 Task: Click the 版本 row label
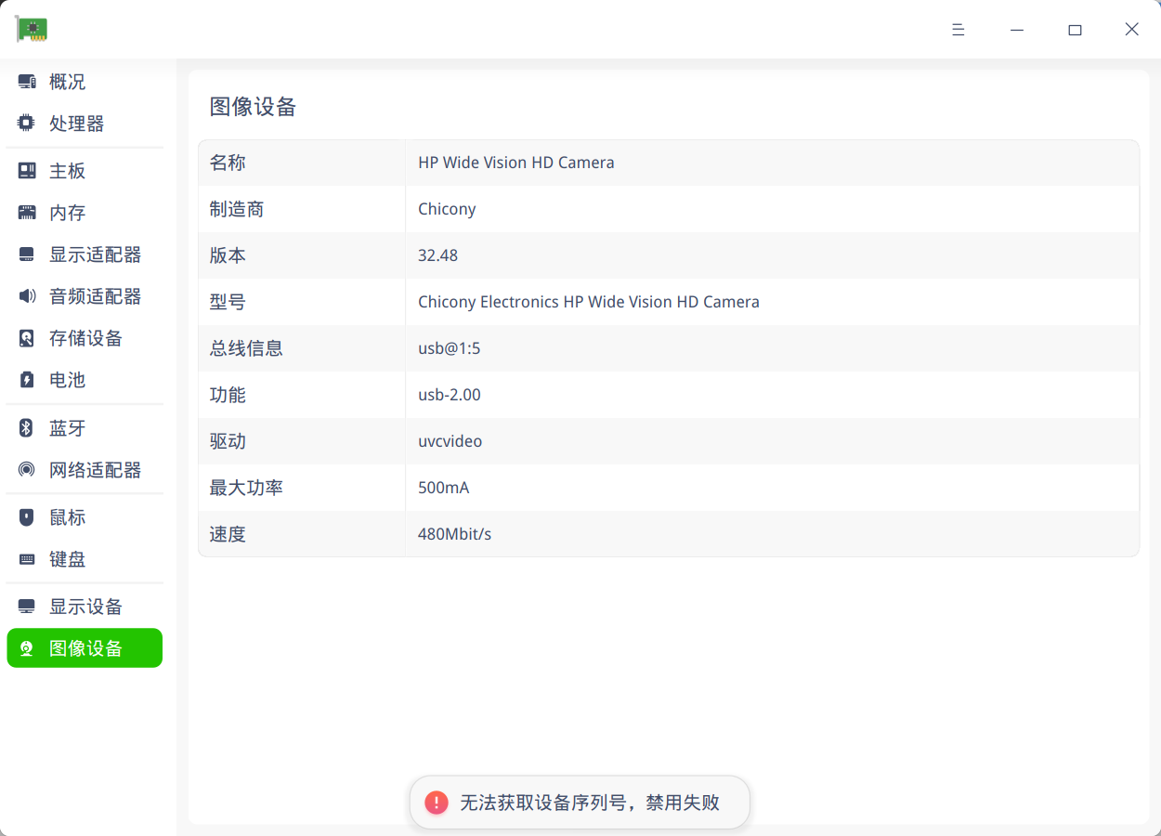(228, 255)
